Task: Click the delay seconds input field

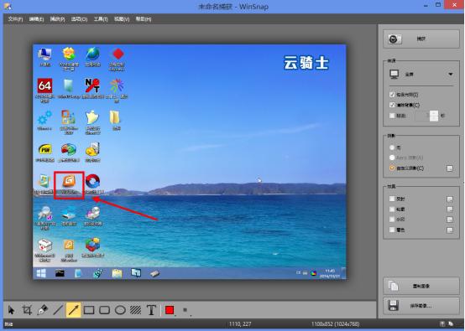Action: point(422,116)
